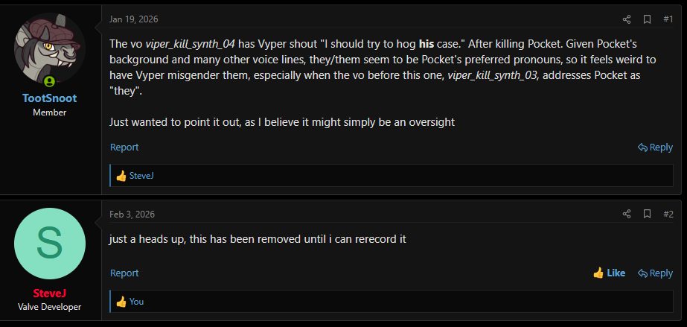The image size is (687, 327).
Task: Open TootSnoot username profile link
Action: coord(50,98)
